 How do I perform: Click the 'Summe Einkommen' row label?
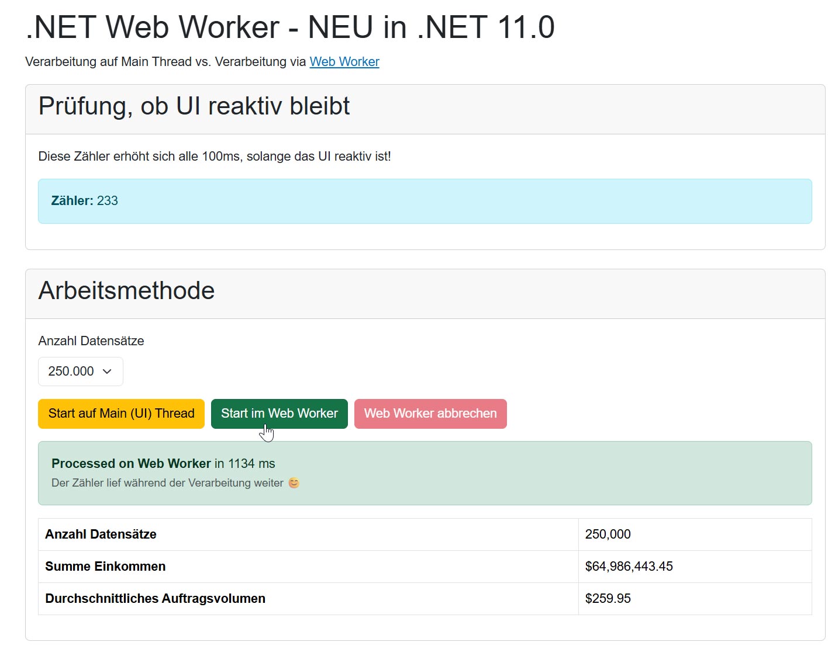tap(105, 566)
